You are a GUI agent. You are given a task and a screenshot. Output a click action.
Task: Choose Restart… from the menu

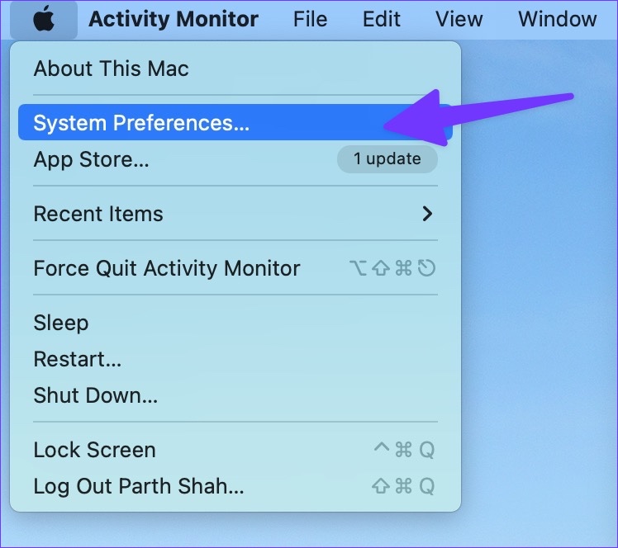click(x=235, y=359)
